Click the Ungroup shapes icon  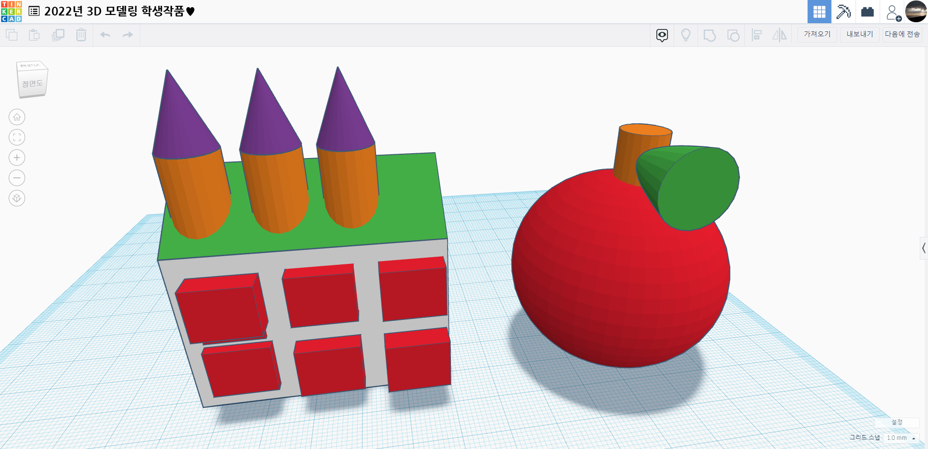coord(733,35)
